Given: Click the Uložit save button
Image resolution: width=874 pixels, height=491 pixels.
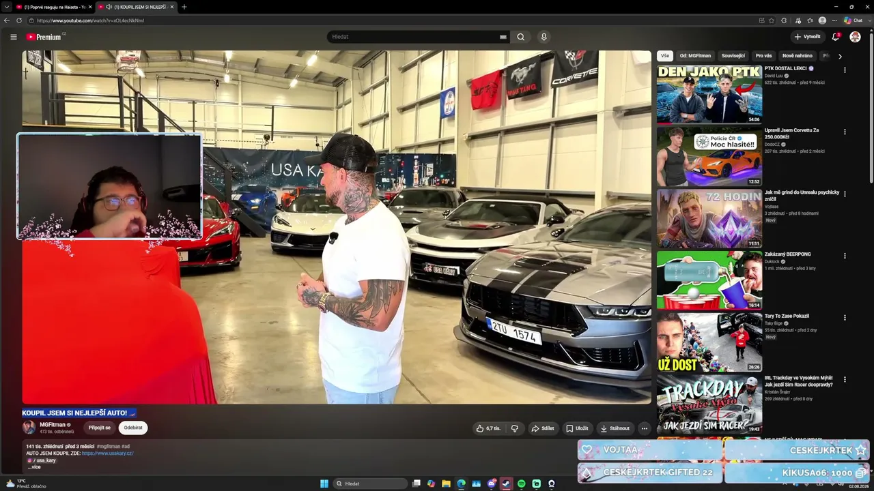Looking at the screenshot, I should [577, 428].
